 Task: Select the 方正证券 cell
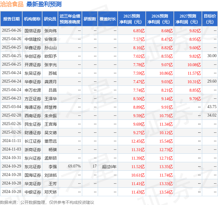coord(33,99)
